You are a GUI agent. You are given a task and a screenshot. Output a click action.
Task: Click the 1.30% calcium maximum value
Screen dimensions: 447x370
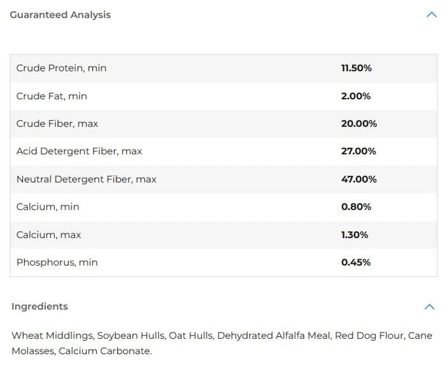355,235
